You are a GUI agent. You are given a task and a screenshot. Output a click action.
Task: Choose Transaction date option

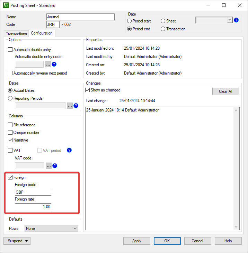click(x=163, y=29)
